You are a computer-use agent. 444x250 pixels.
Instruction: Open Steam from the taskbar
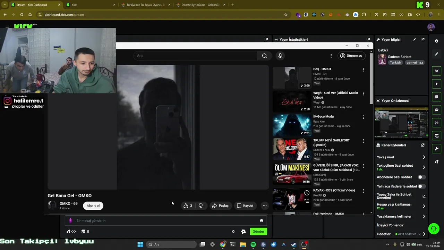[x=293, y=244]
